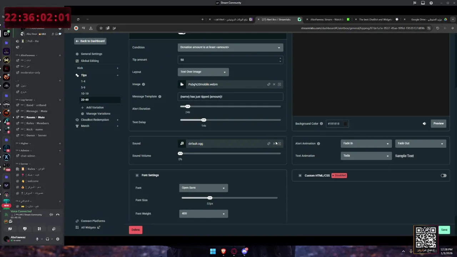Click Background Color info icon

coord(321,124)
